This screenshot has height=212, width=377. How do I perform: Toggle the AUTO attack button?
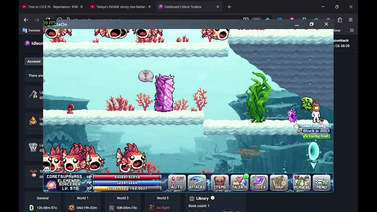pos(177,182)
